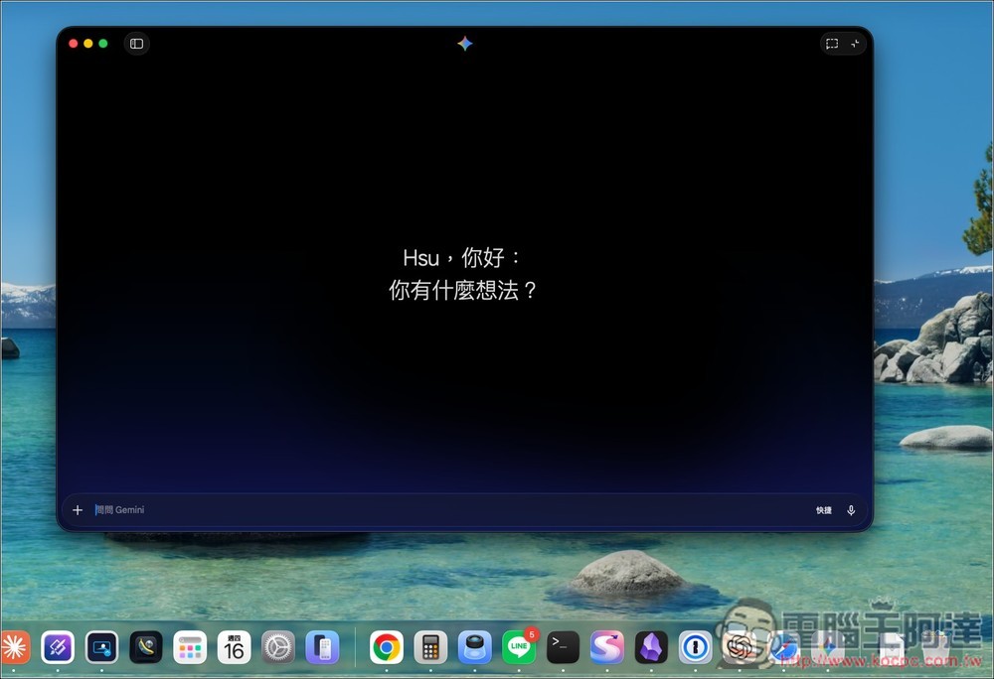Viewport: 994px width, 679px height.
Task: Open the screen capture icon at top right
Action: 832,43
